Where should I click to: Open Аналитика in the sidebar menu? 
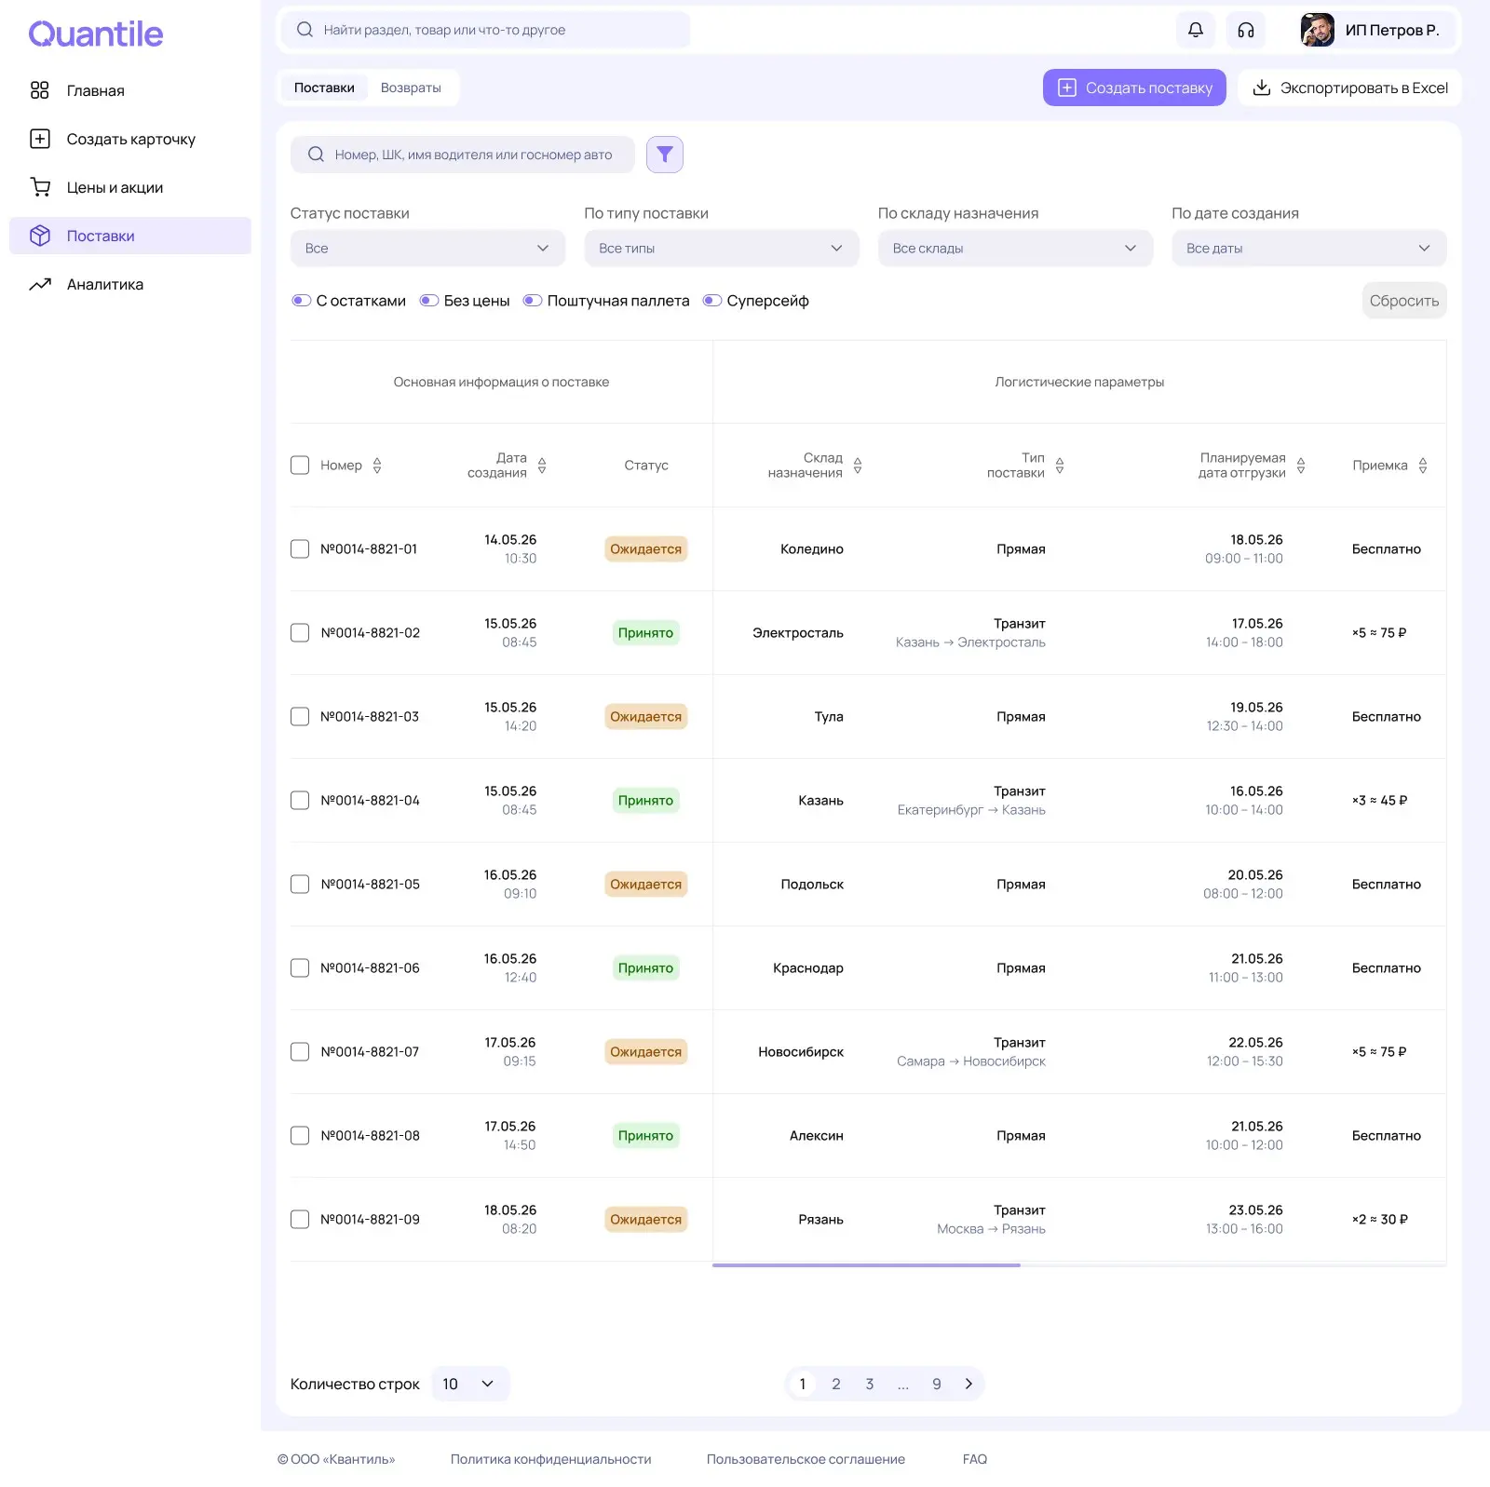pyautogui.click(x=130, y=284)
